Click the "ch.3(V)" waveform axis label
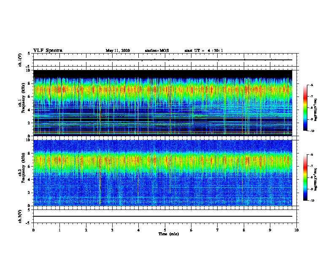The height and width of the screenshot is (258, 334). pos(20,216)
